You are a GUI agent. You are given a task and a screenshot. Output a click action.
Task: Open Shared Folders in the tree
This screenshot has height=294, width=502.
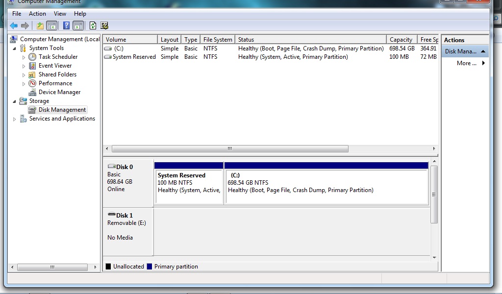[x=58, y=74]
